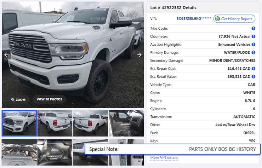Screen dimensions: 262x168
Task: Open help icon next to Odometer value
Action: click(253, 36)
